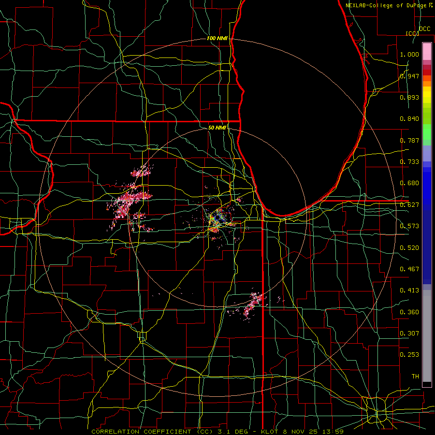Click the Correlation Coefficient caption at bottom
The width and height of the screenshot is (435, 435).
(217, 432)
